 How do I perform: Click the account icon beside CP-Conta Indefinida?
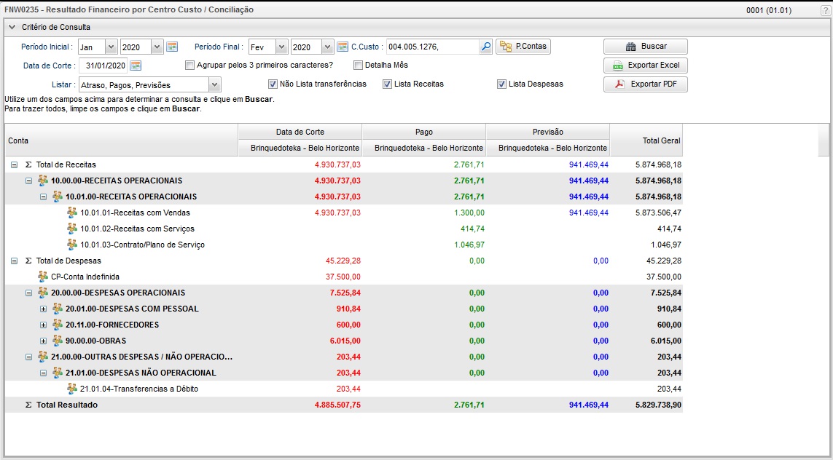[43, 277]
